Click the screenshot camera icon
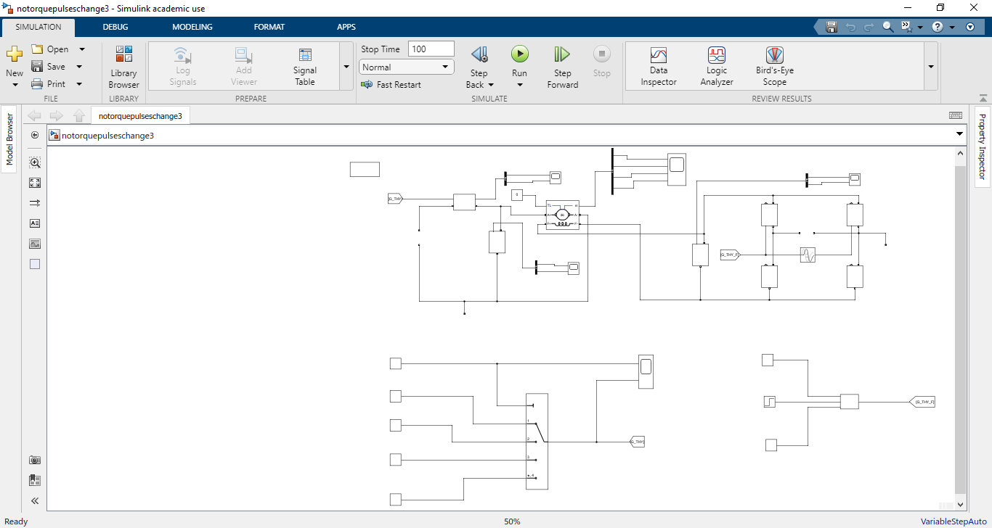This screenshot has width=992, height=528. click(x=35, y=460)
